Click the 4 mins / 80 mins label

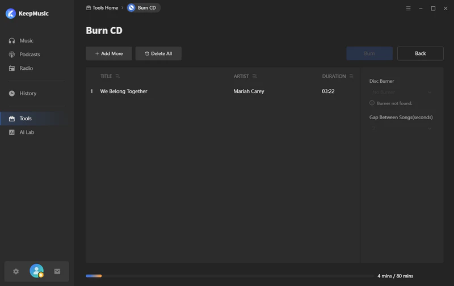(395, 276)
